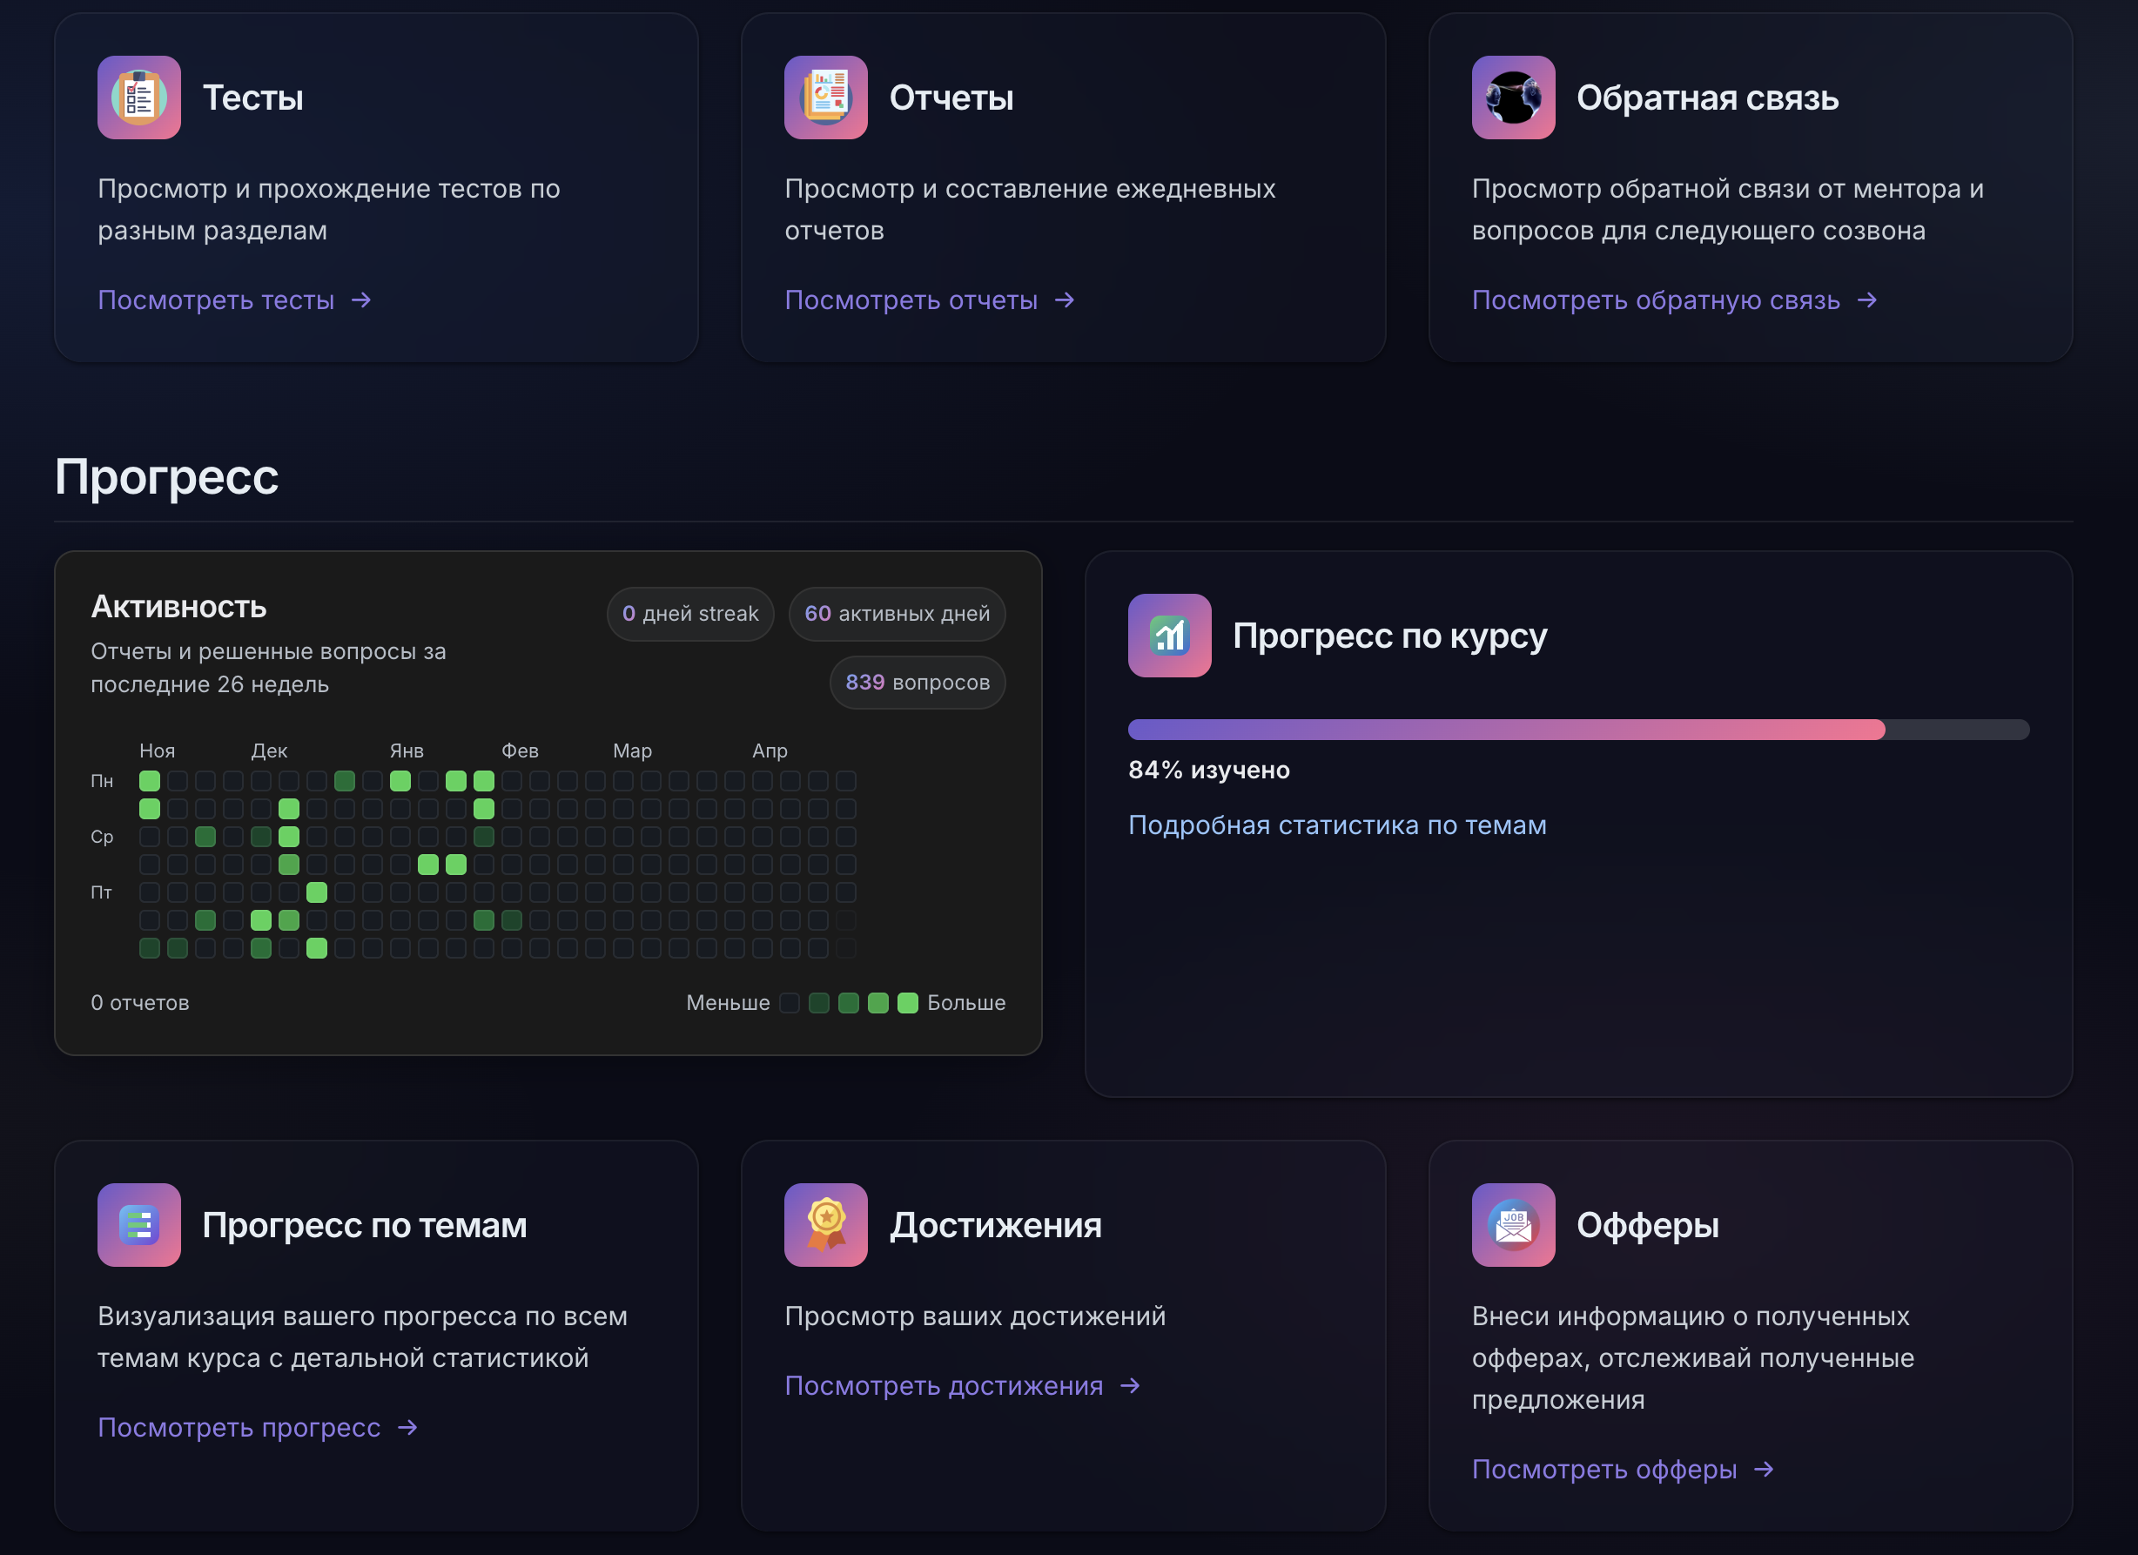The image size is (2138, 1555).
Task: Click the Больше legend label
Action: [966, 1003]
